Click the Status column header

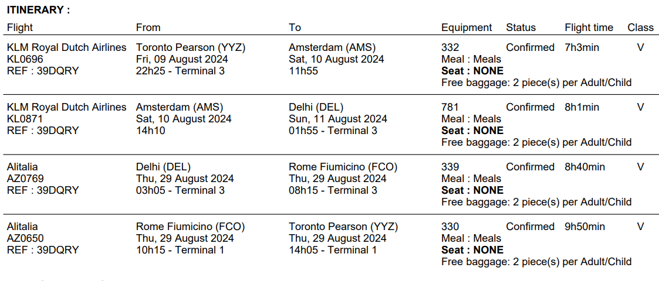(x=521, y=28)
